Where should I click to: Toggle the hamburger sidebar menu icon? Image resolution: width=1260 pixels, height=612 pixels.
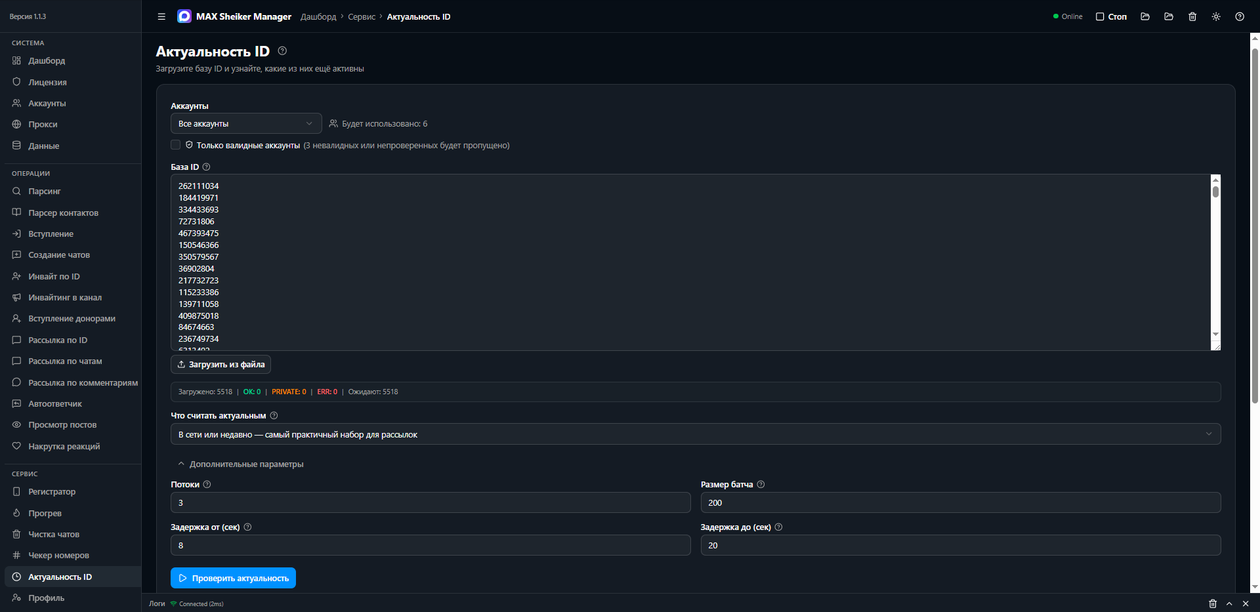pyautogui.click(x=161, y=16)
